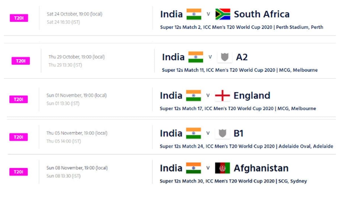Select T20I badge for 05 November match
341x198 pixels.
coord(19,137)
